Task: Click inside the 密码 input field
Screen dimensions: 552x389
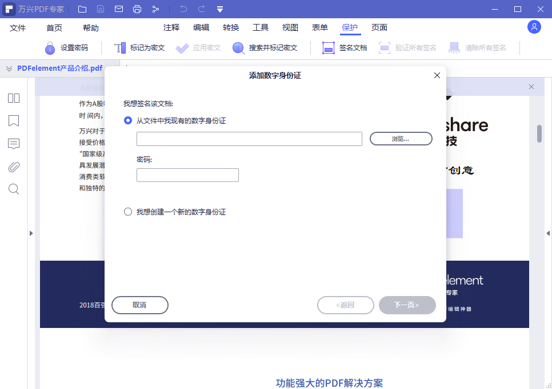Action: [x=187, y=175]
